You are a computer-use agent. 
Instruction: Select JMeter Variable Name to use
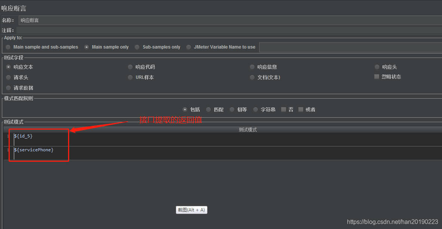[188, 47]
